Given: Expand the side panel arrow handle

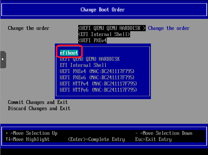Looking at the screenshot, I should [3, 59].
